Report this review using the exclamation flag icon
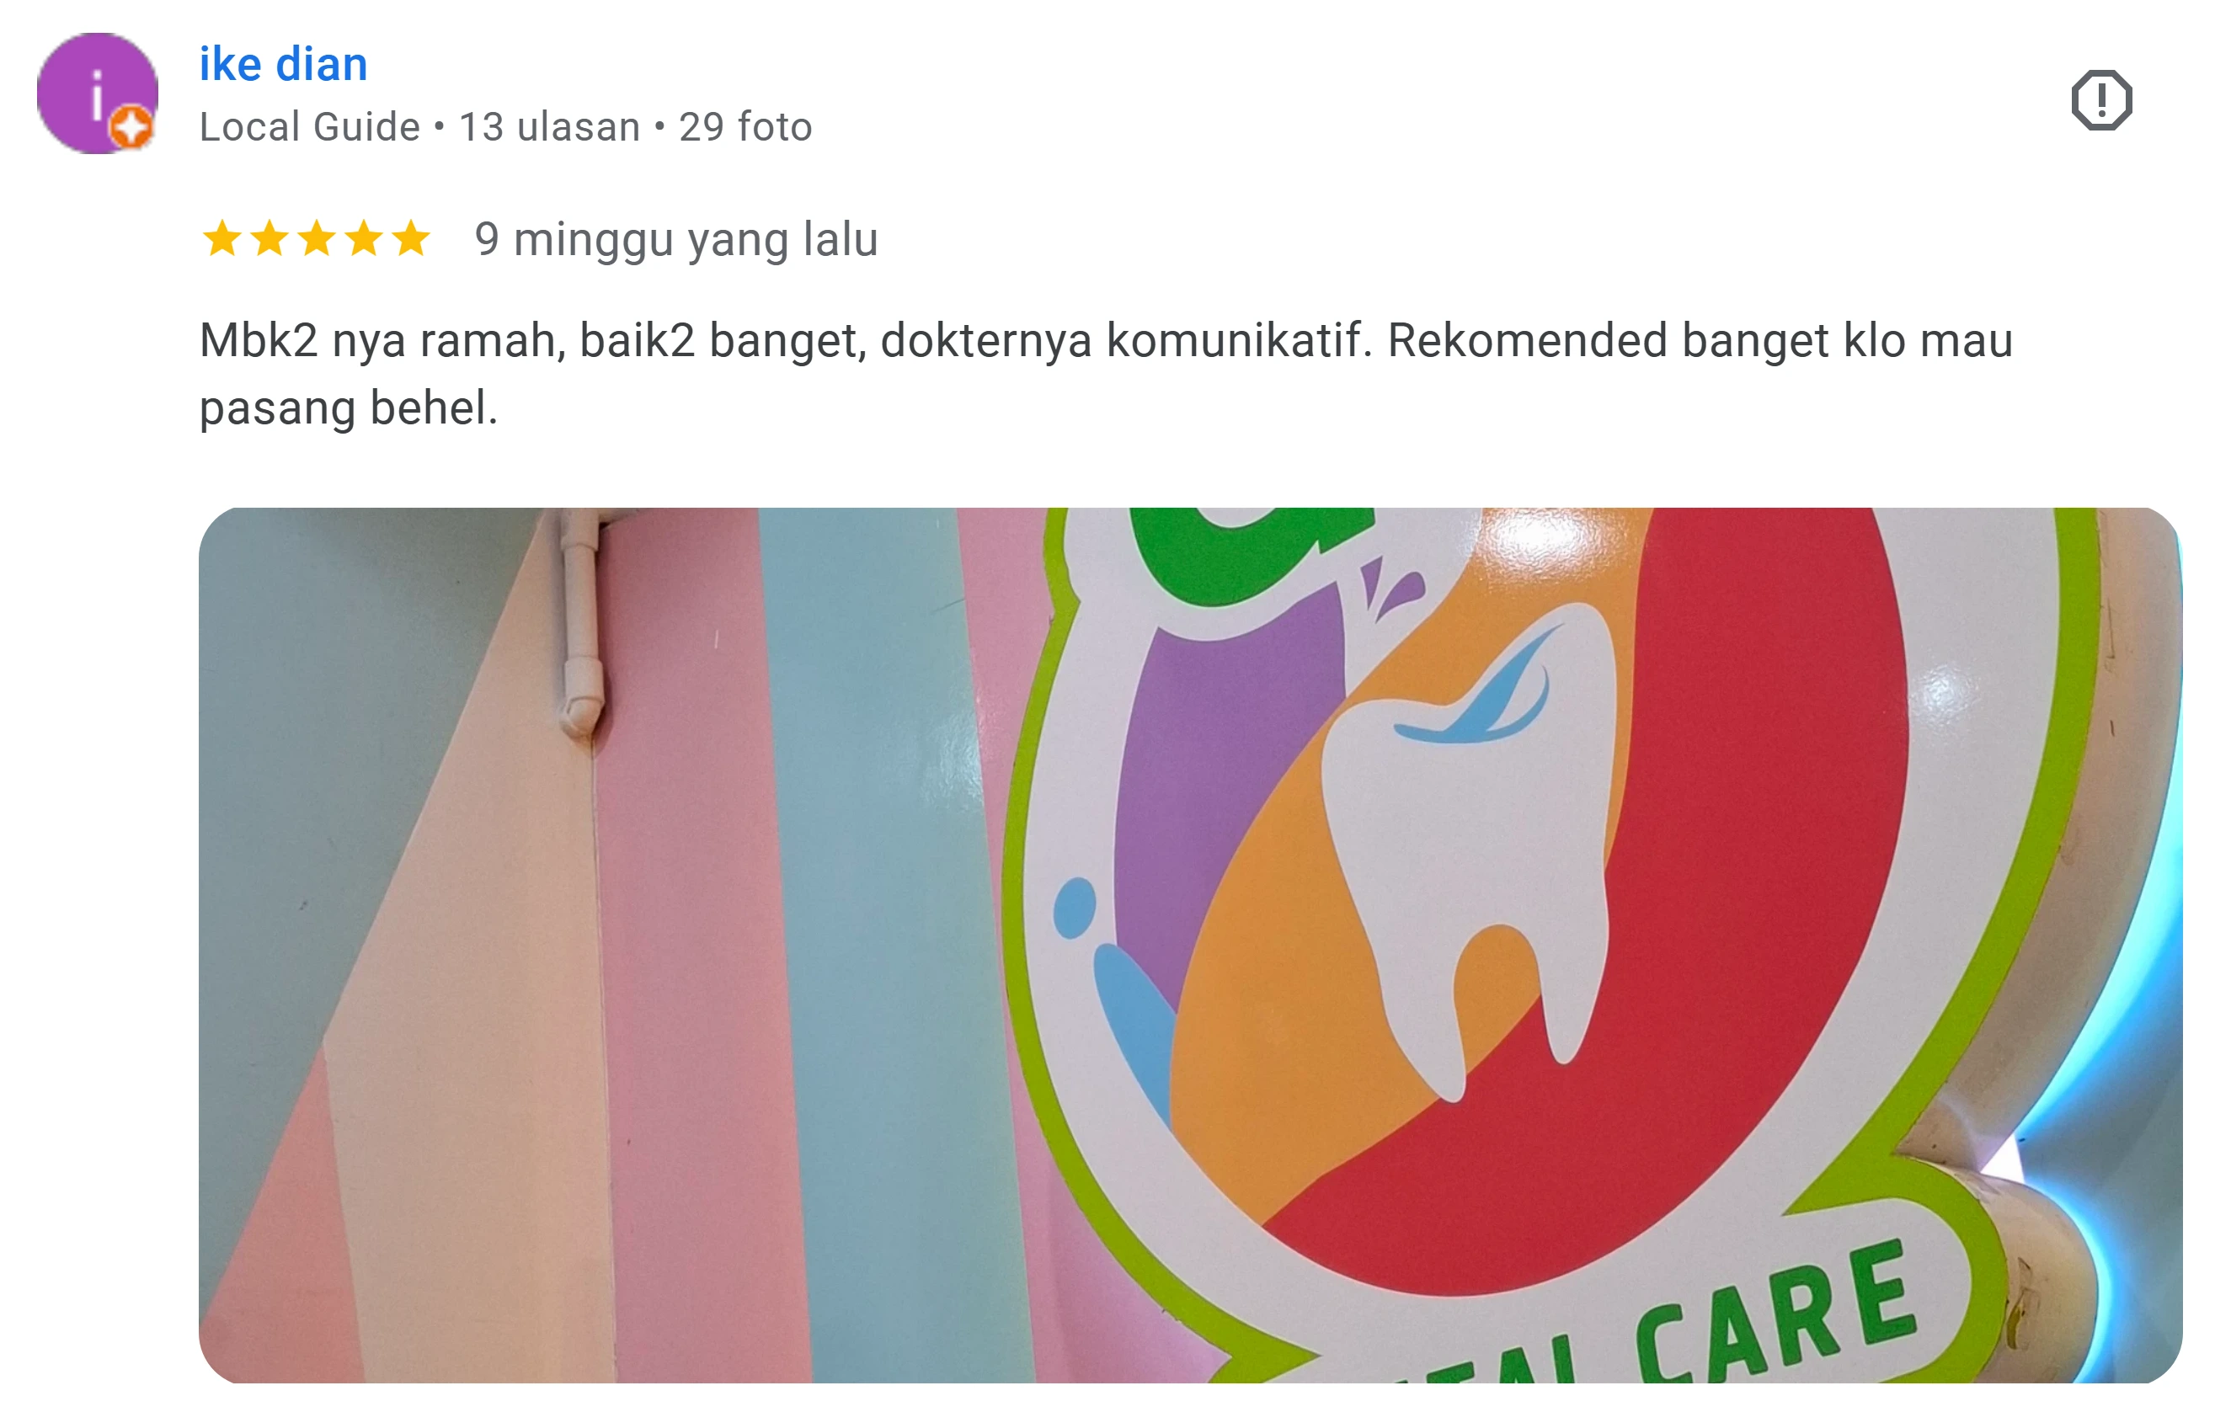Screen dimensions: 2231x1428 click(2101, 100)
